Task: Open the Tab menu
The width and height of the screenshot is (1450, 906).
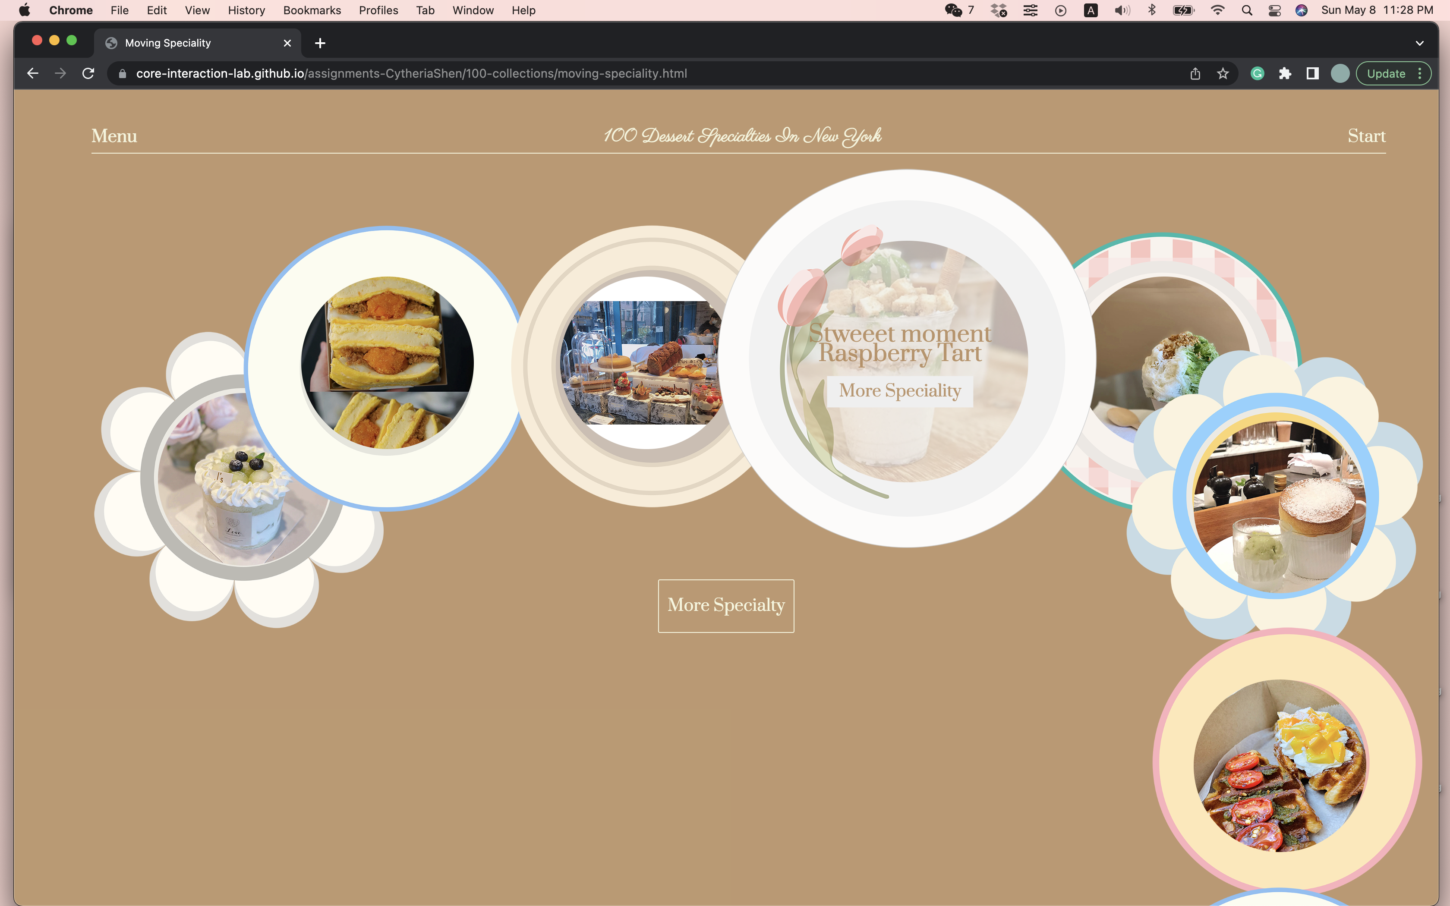Action: 425,10
